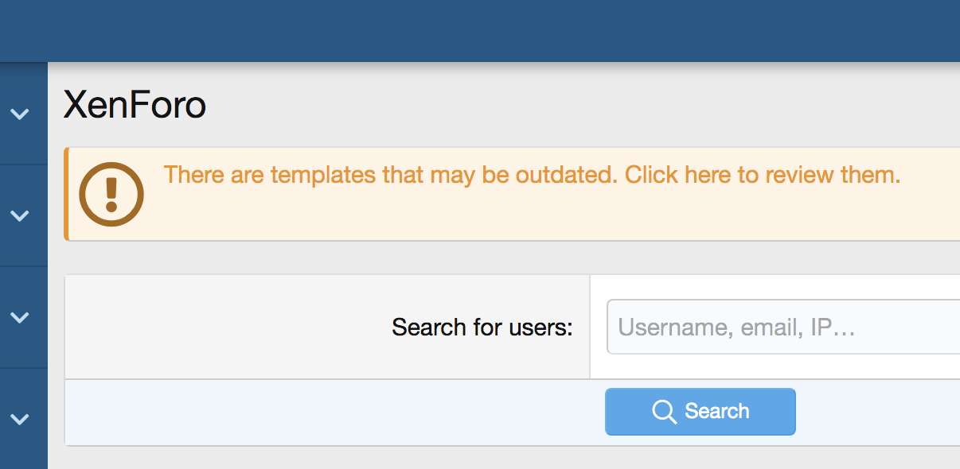Click the dark blue top header bar
The height and width of the screenshot is (469, 960).
pyautogui.click(x=480, y=31)
